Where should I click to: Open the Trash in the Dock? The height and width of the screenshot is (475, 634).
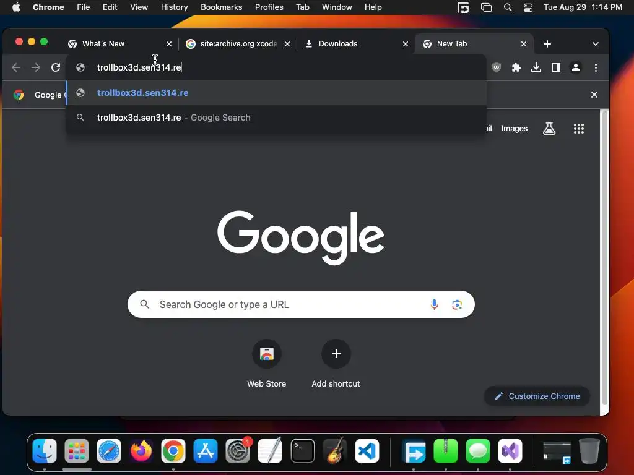coord(589,451)
